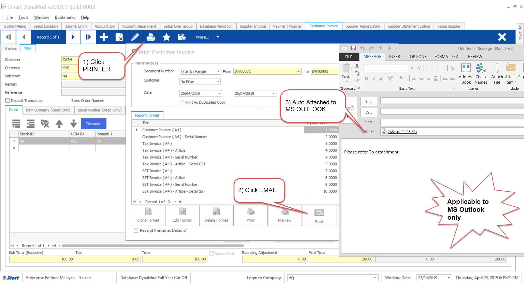
Task: Switch to Supplier Invoice tab
Action: 253,26
